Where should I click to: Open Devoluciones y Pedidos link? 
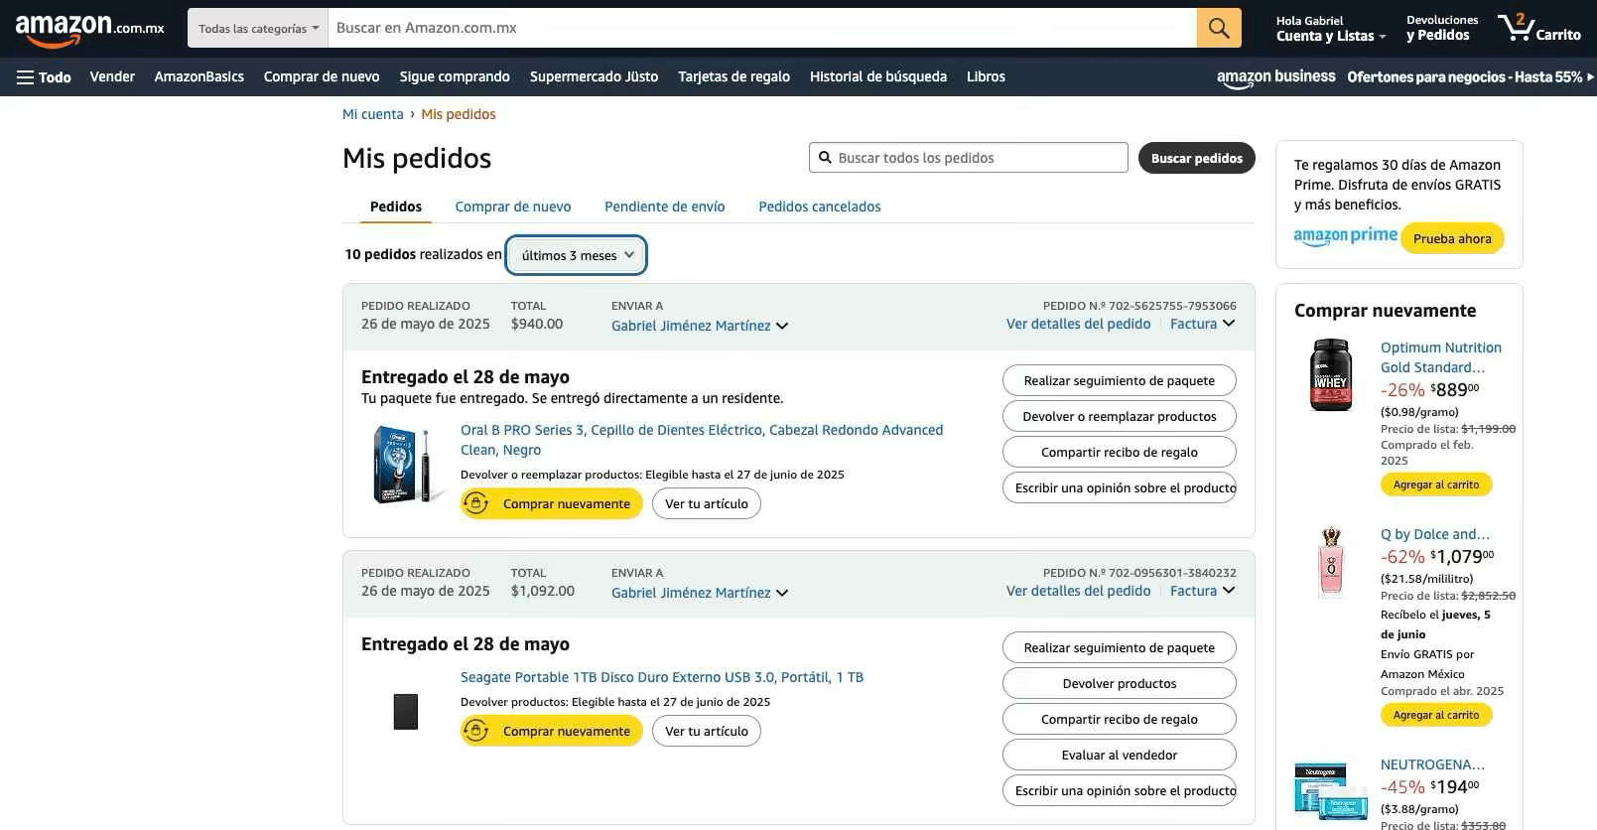(x=1441, y=28)
